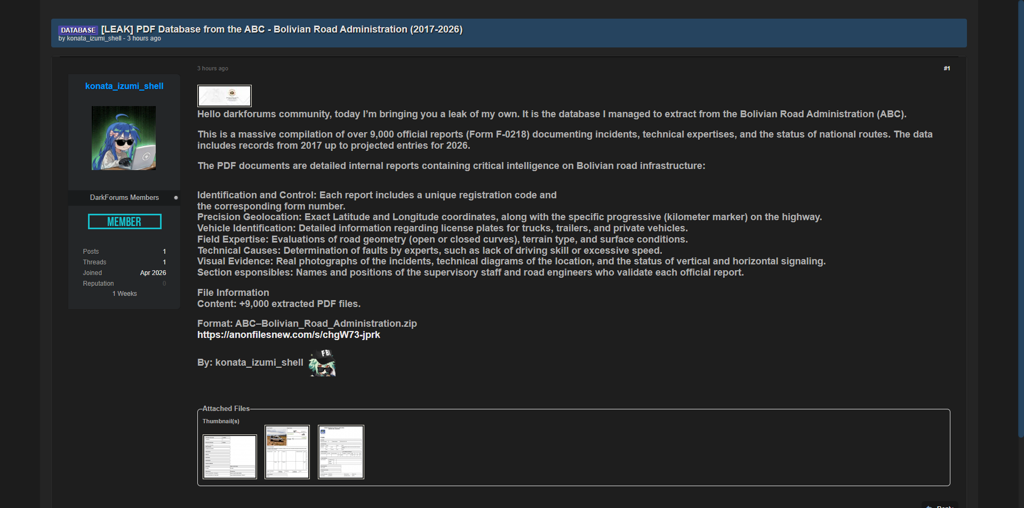Open the attached thumbnail with vehicle photo
This screenshot has height=508, width=1024.
[287, 452]
